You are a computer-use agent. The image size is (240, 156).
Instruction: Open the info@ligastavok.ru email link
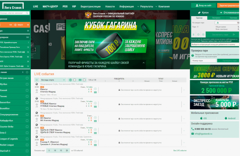coord(204,134)
